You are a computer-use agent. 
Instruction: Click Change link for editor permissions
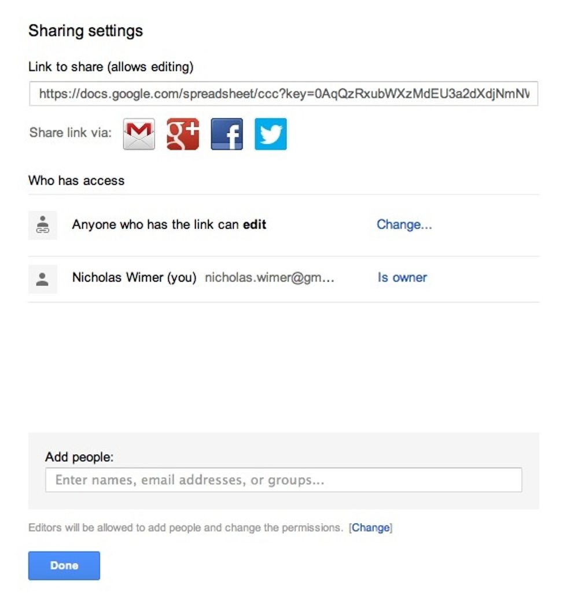pyautogui.click(x=371, y=528)
